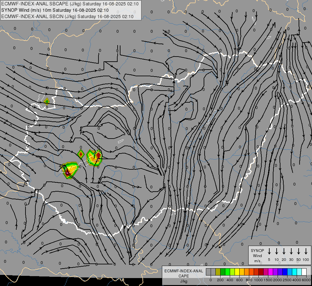Choose the bright magenta swatch after 1500 tick
This screenshot has width=312, height=286.
(x=271, y=272)
